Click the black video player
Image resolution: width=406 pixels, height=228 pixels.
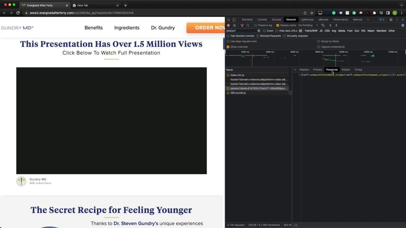[111, 121]
